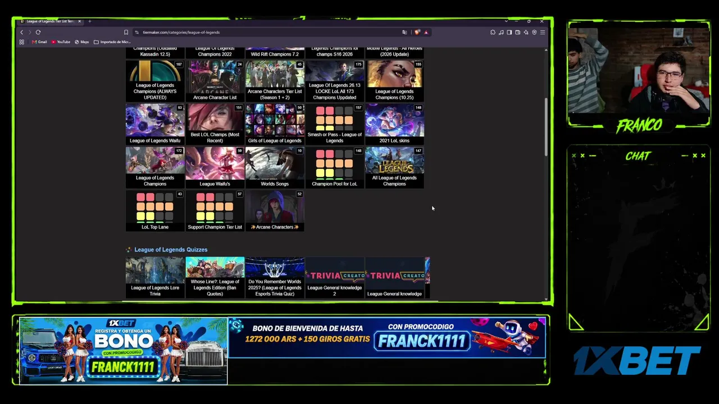Open the browser extensions puzzle icon
This screenshot has width=719, height=404.
coord(493,33)
